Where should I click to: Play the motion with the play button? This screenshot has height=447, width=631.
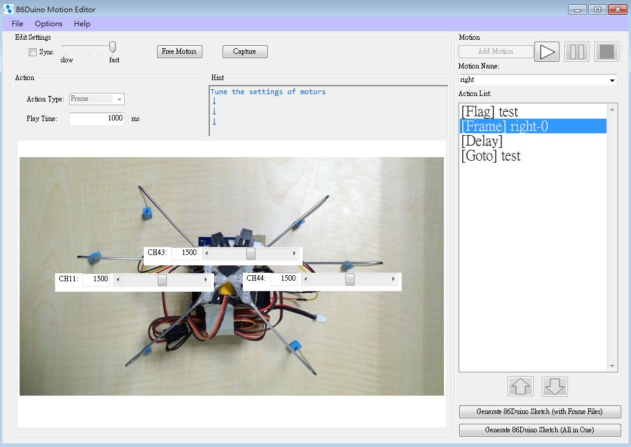(547, 52)
